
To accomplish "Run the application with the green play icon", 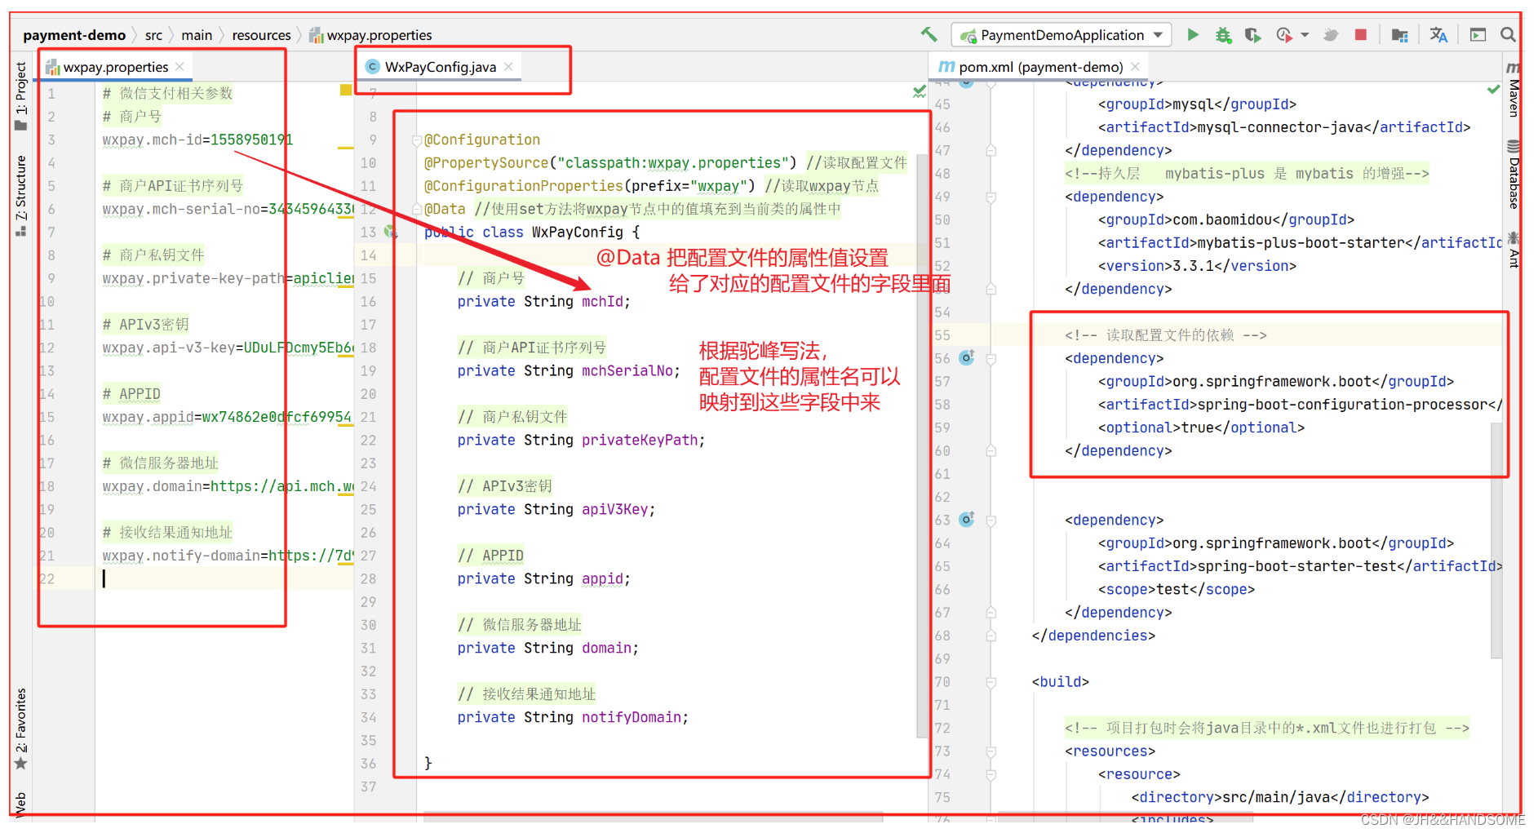I will tap(1193, 34).
